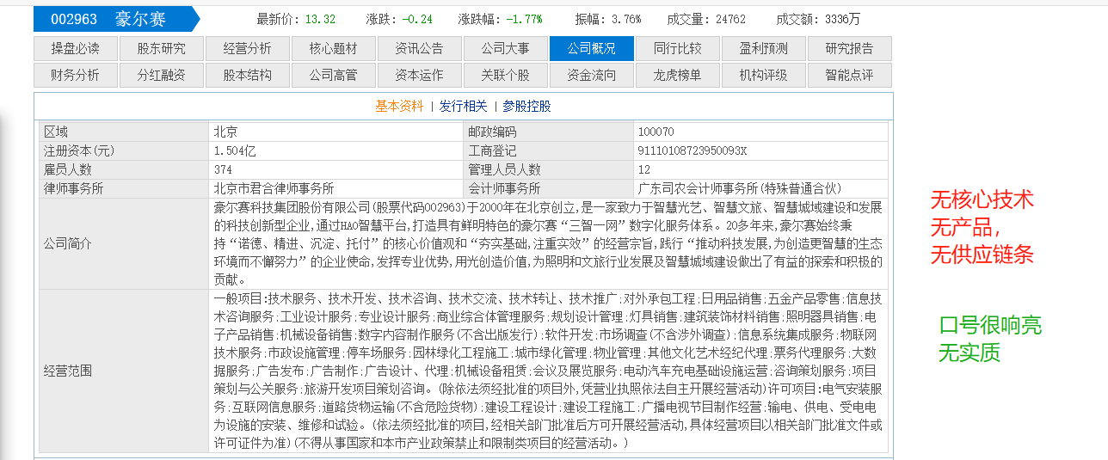
Task: Select the 机构评级 tab
Action: click(764, 75)
